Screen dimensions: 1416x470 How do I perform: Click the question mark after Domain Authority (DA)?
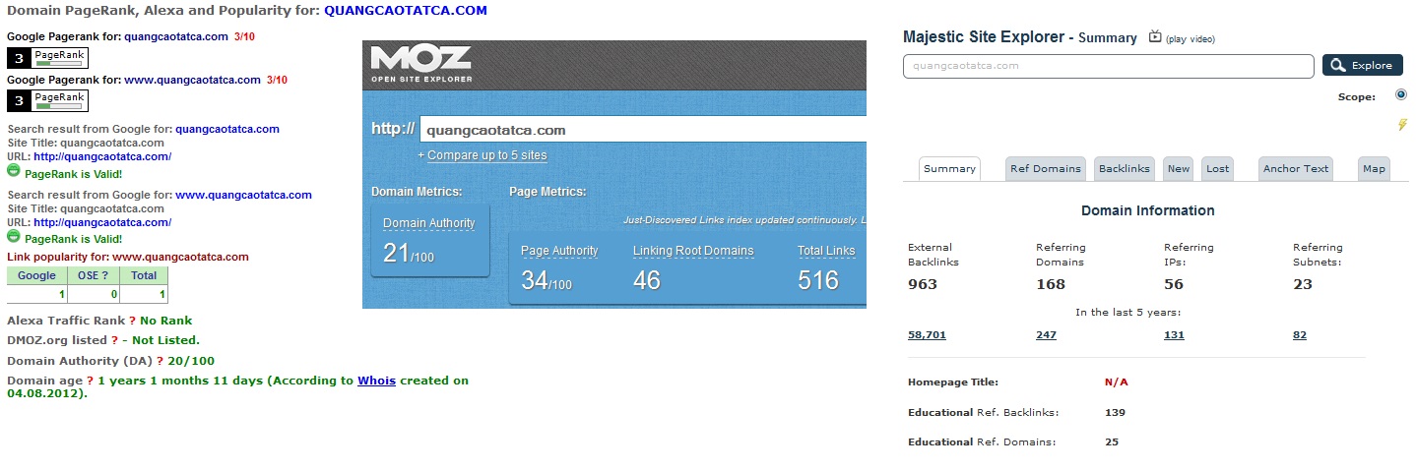[x=160, y=361]
